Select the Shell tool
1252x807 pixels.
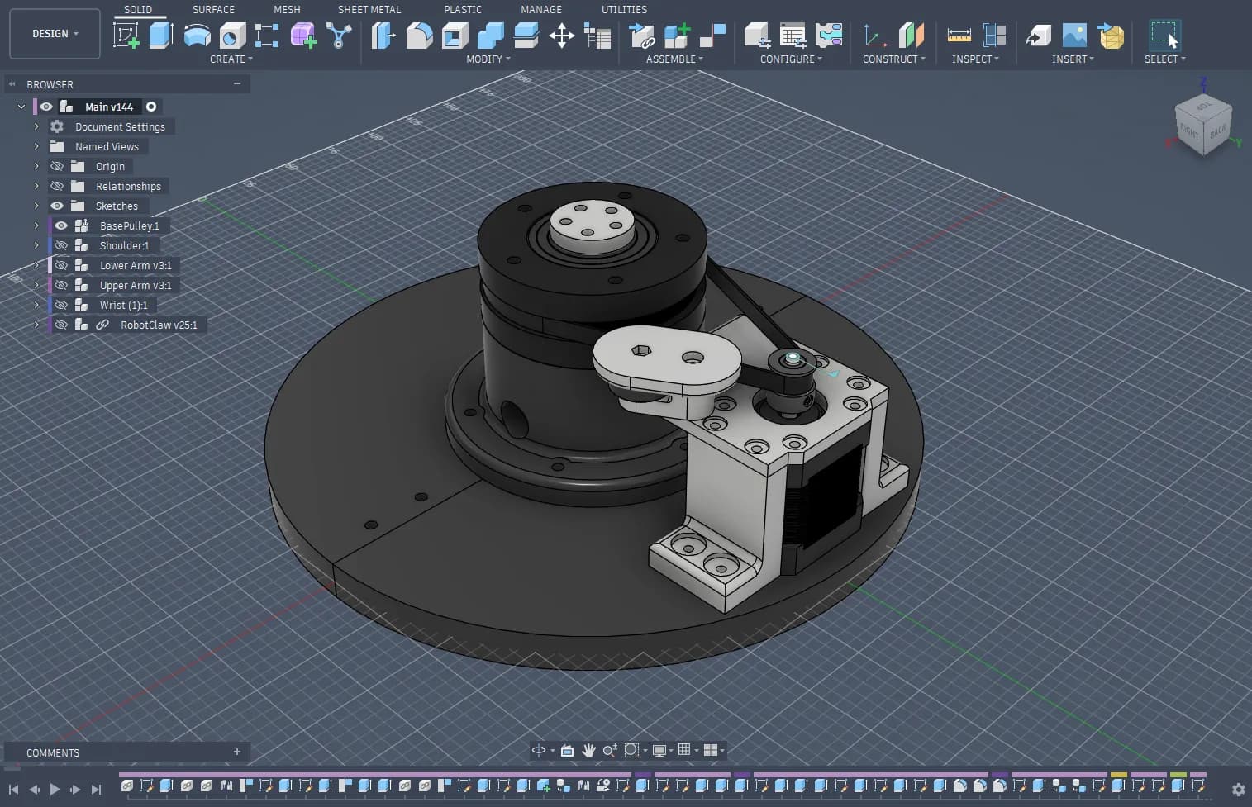click(x=455, y=36)
